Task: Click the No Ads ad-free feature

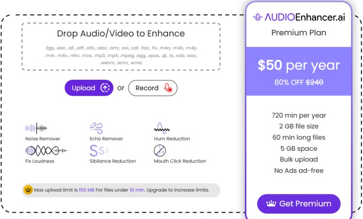Action: point(299,171)
